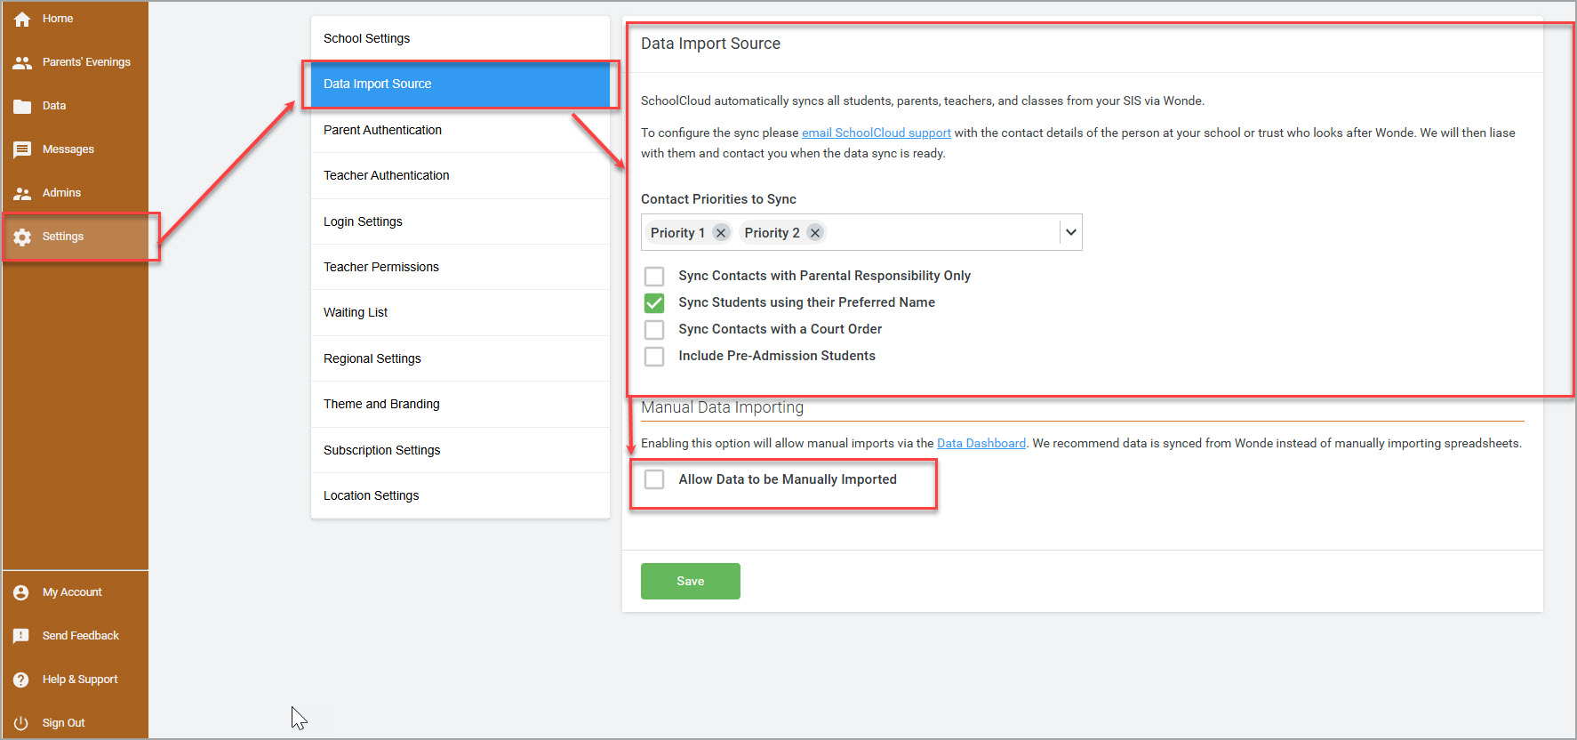1577x740 pixels.
Task: Click the Home house icon
Action: [22, 19]
